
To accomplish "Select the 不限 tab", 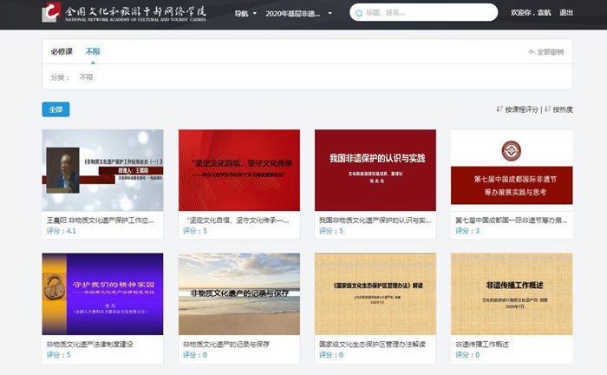I will click(92, 52).
